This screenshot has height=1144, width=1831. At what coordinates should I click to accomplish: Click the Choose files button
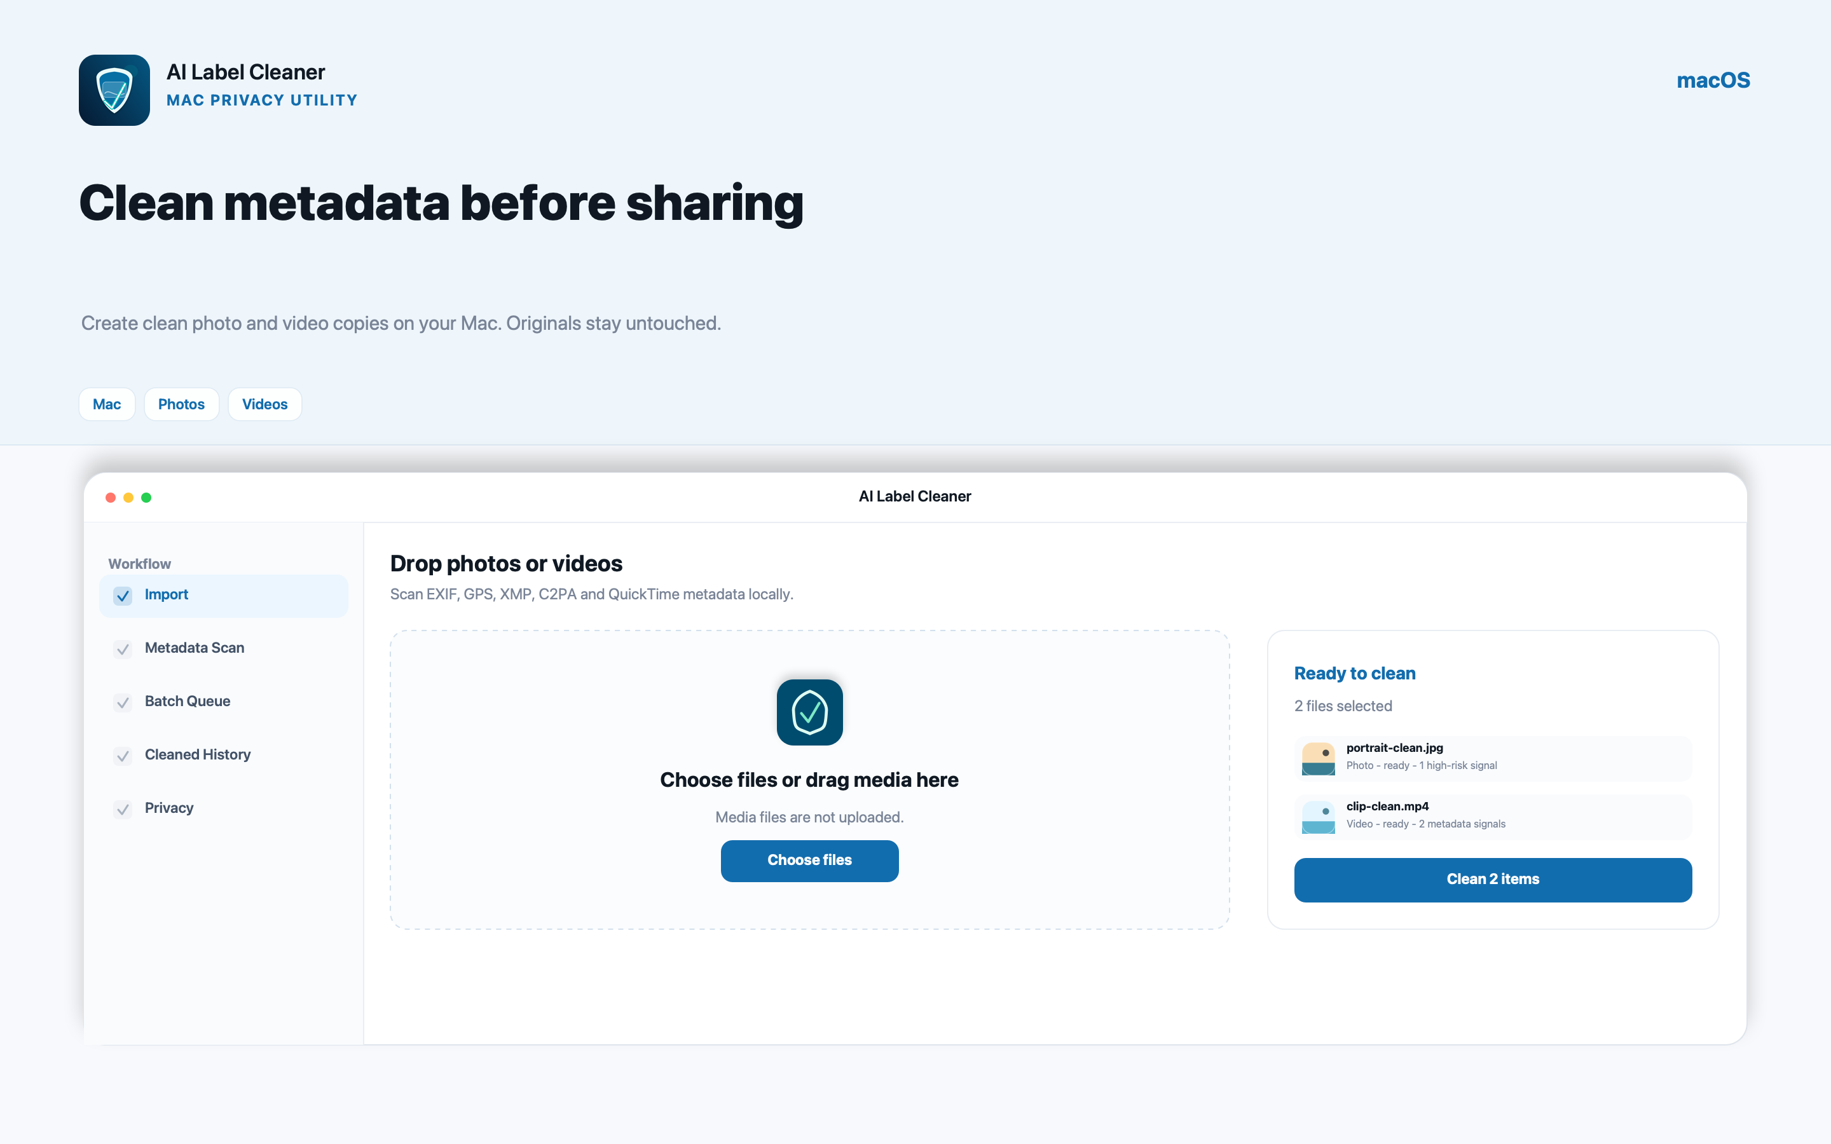coord(809,861)
